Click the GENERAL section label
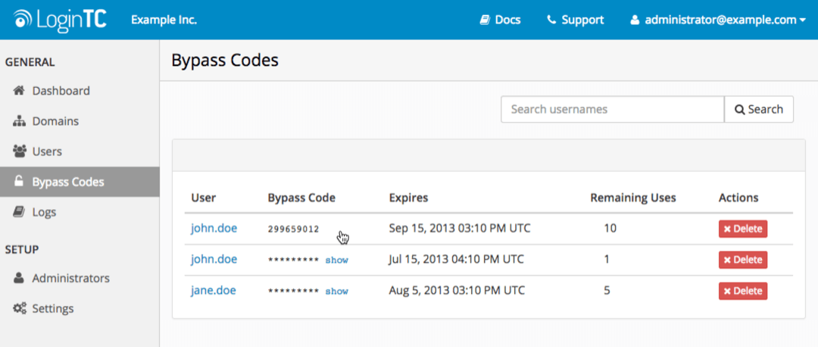The height and width of the screenshot is (347, 818). coord(30,62)
